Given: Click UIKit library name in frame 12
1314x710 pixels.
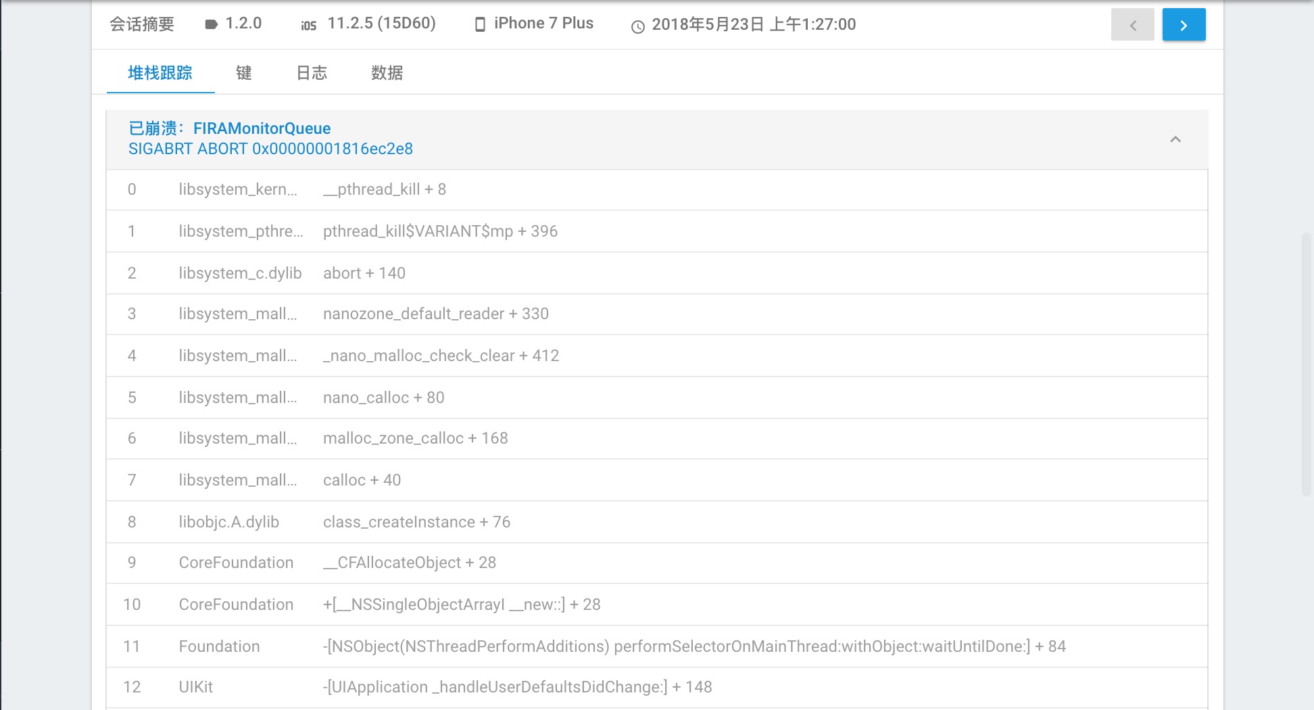Looking at the screenshot, I should [195, 687].
